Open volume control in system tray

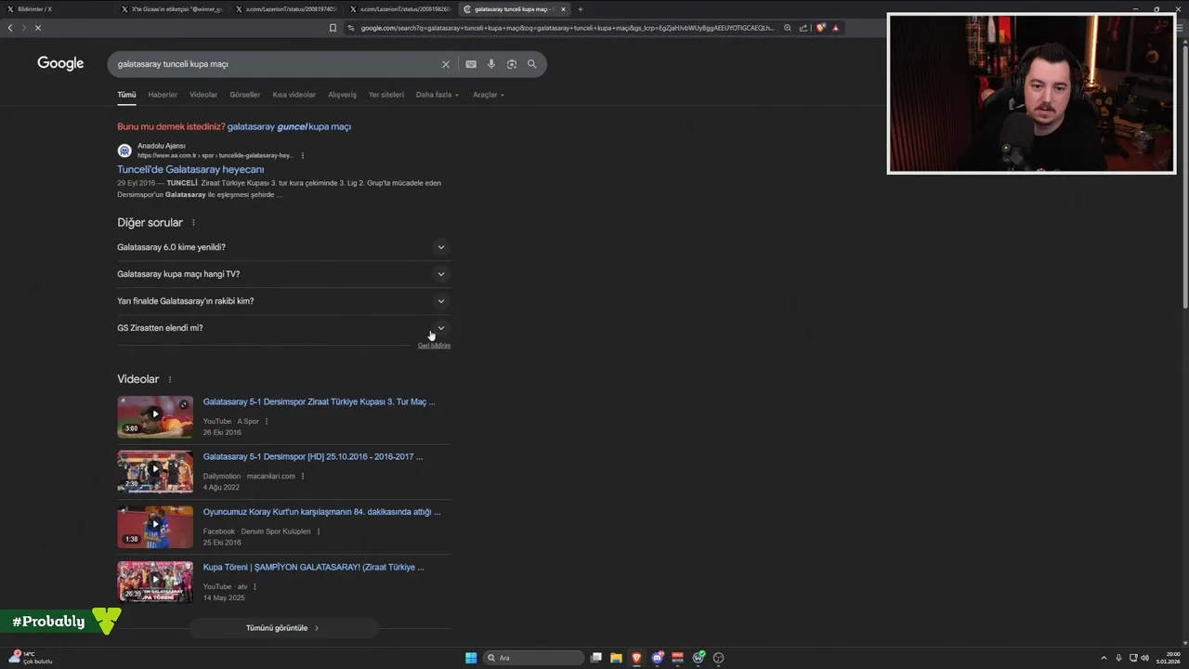point(1144,658)
